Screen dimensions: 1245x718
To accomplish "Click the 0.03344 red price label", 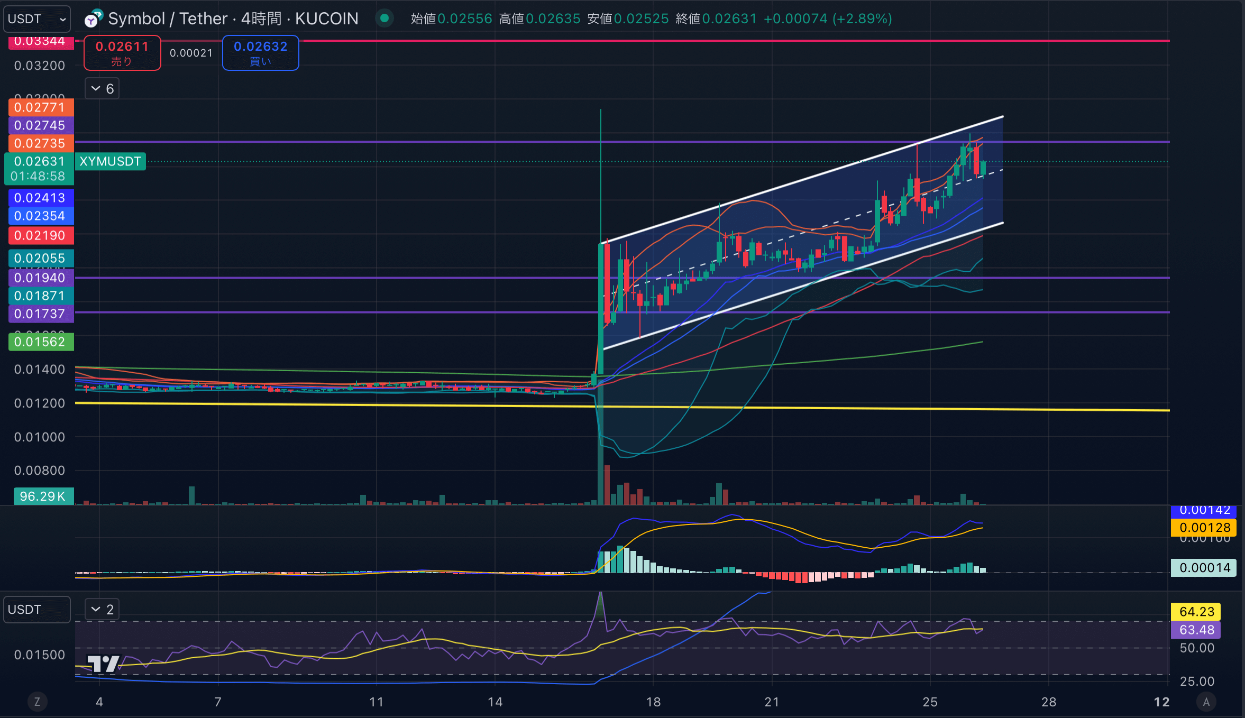I will 41,42.
